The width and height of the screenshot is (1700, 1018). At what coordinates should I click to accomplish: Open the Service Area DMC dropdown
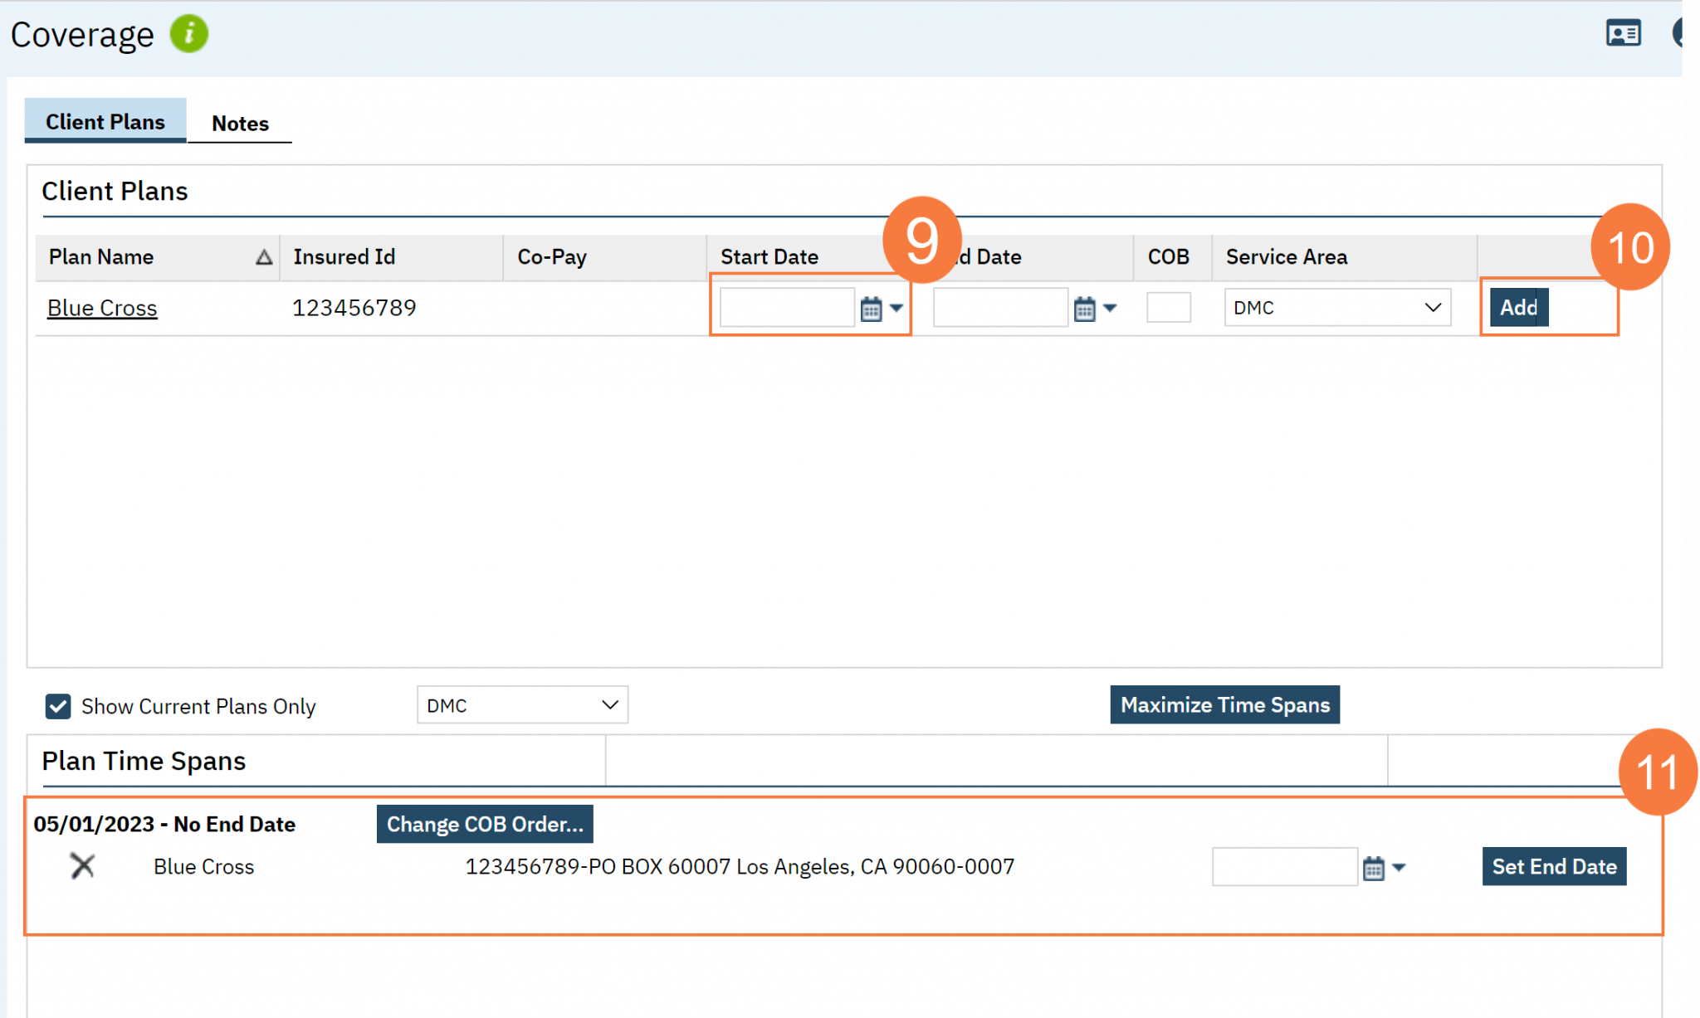pyautogui.click(x=1336, y=308)
